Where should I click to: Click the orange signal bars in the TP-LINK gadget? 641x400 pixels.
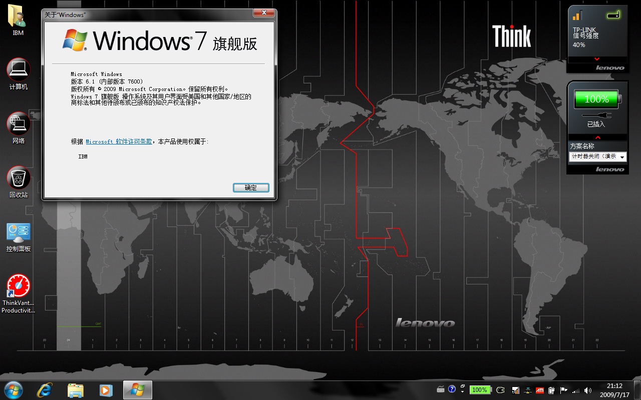tap(577, 15)
